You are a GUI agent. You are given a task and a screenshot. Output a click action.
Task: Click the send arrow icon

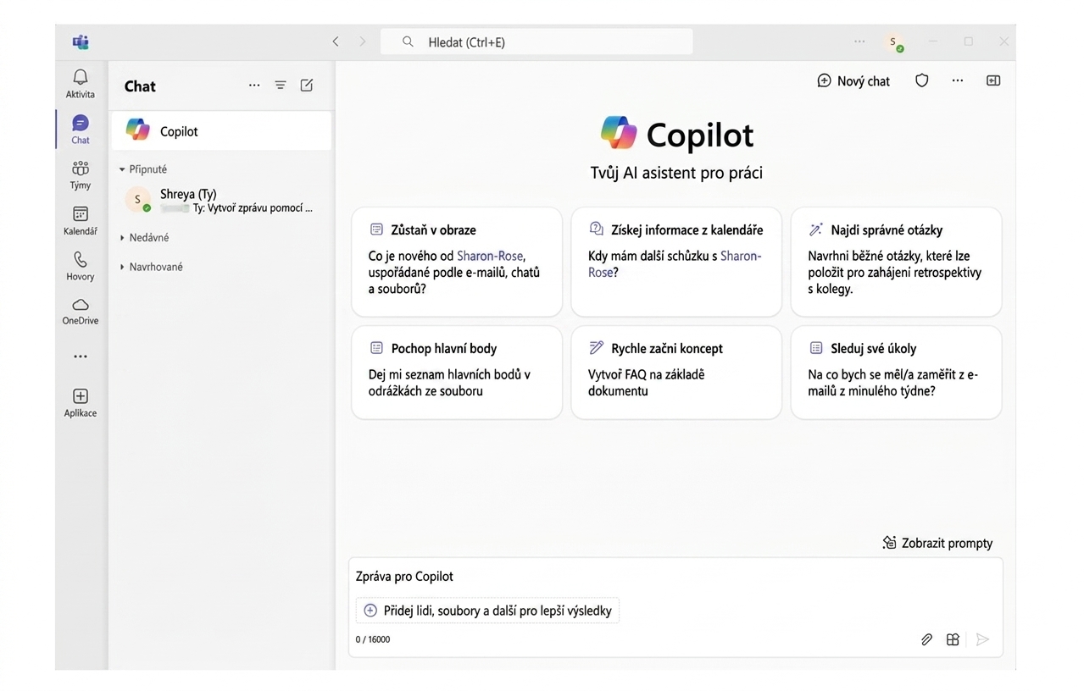tap(982, 639)
